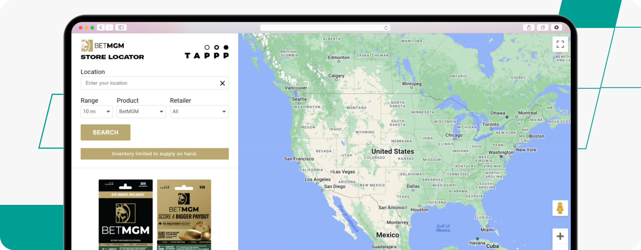Zoom in the map with plus button
641x250 pixels.
pyautogui.click(x=560, y=236)
